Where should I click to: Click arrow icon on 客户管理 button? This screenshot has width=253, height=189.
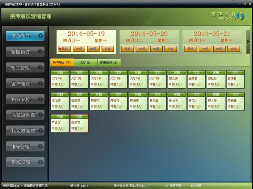40,83
